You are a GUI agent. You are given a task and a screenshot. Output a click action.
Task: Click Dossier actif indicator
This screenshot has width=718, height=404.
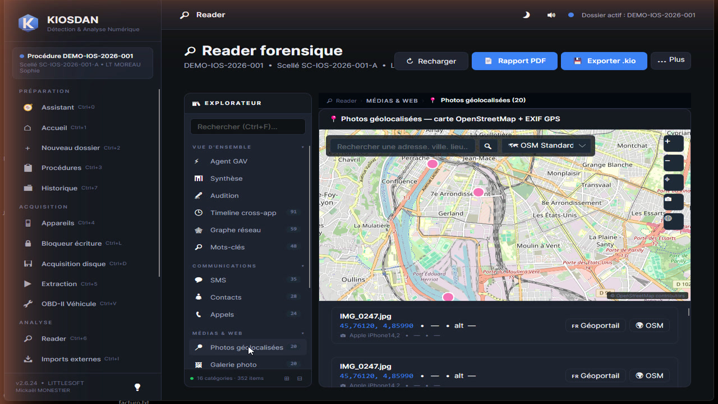point(632,15)
